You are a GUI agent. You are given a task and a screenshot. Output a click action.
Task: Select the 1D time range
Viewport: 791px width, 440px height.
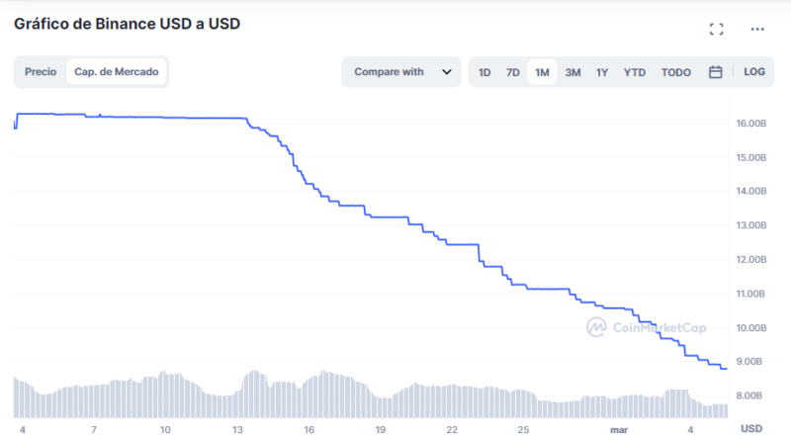[484, 72]
